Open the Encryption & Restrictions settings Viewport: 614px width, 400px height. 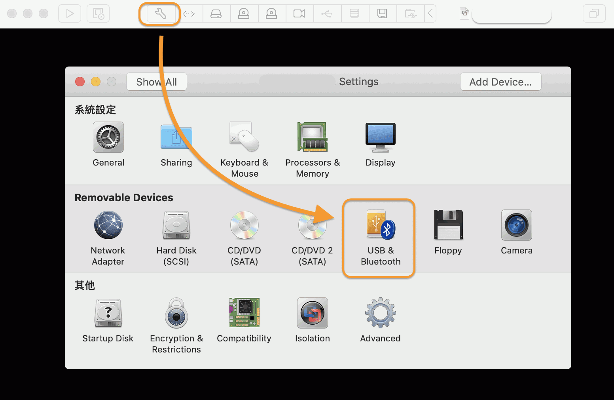coord(176,314)
